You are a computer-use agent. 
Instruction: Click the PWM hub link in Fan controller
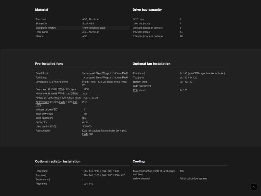(x=85, y=134)
